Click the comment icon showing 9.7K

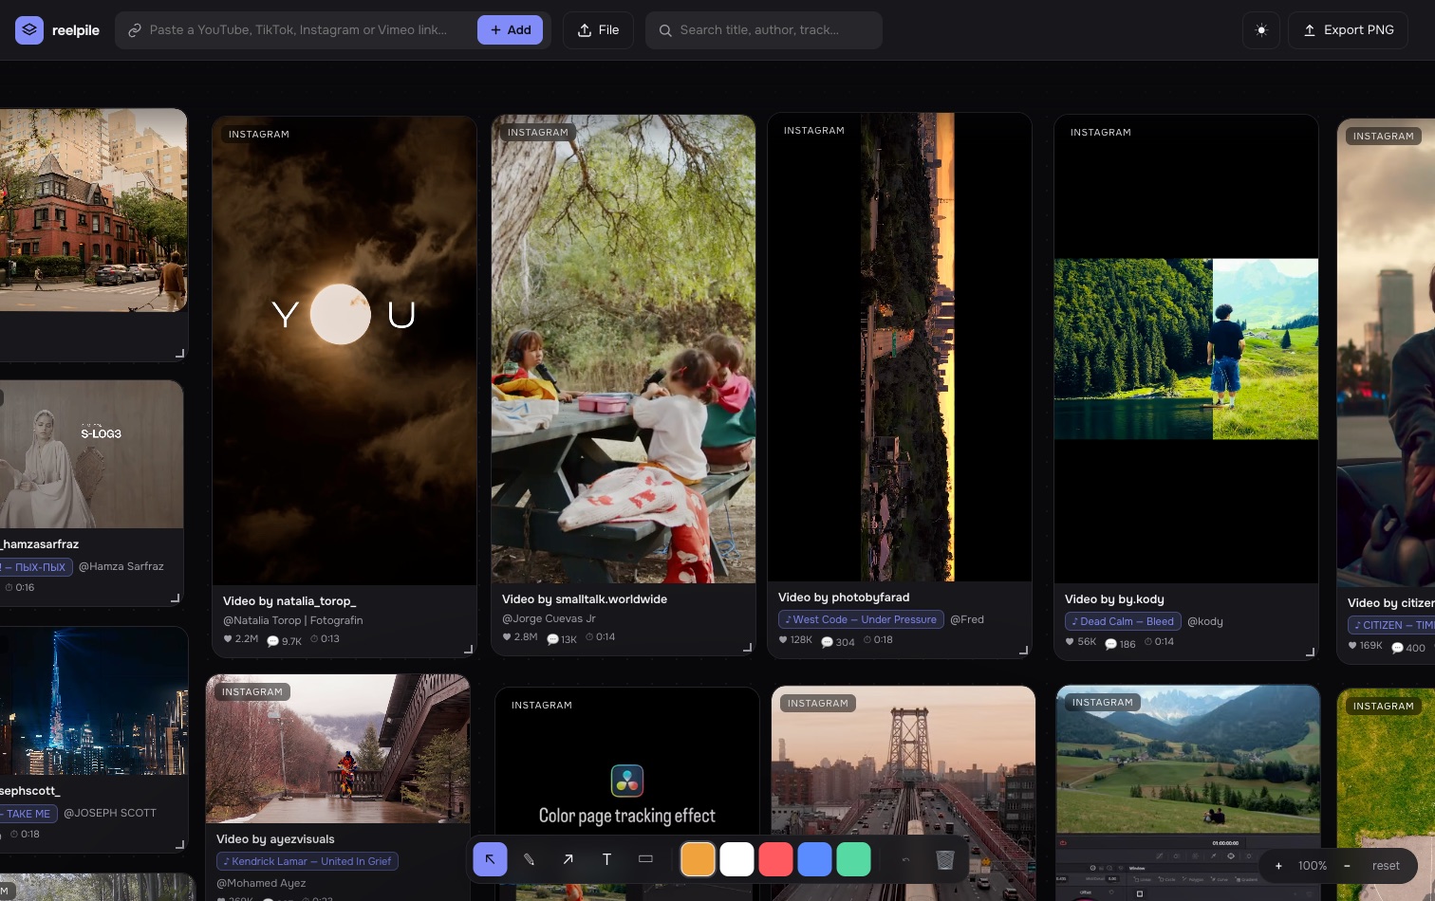(x=272, y=641)
